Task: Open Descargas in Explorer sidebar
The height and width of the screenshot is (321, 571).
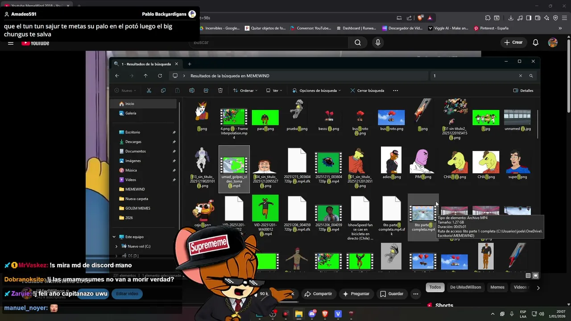Action: [x=144, y=142]
